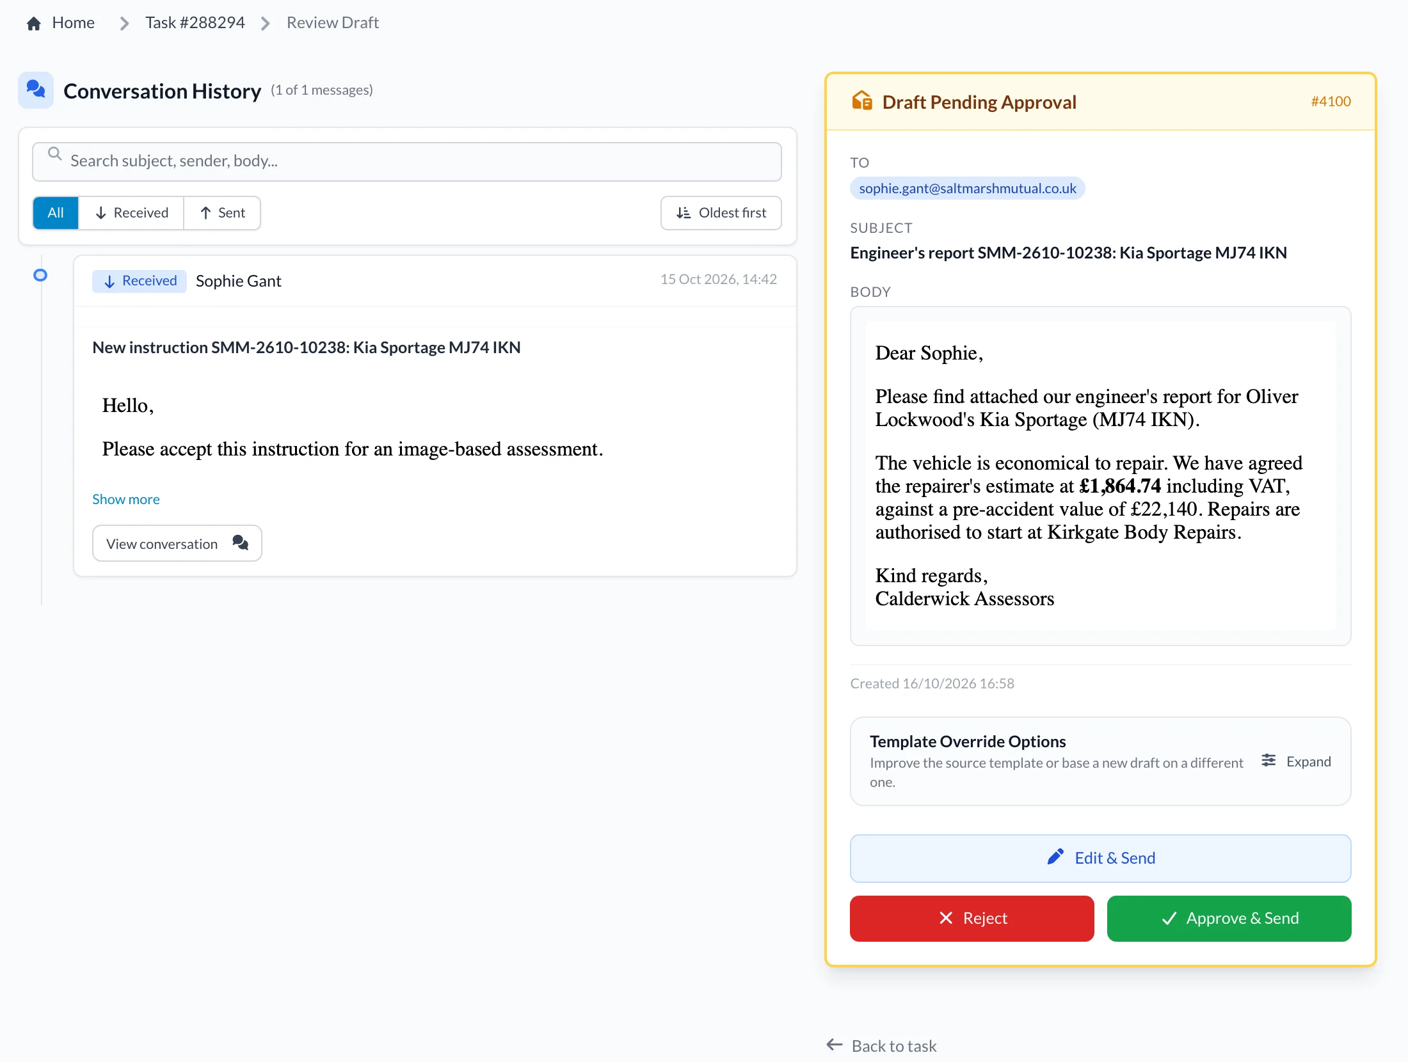The width and height of the screenshot is (1408, 1062).
Task: Click the Calderwick Assessors signature line
Action: [x=964, y=599]
